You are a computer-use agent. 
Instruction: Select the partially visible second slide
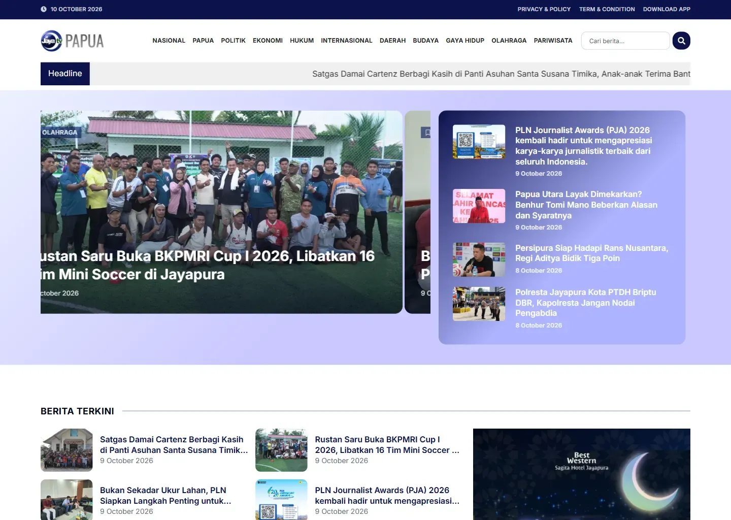click(x=418, y=212)
